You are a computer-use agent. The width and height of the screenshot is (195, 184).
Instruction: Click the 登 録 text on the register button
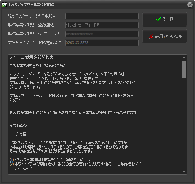168,19
